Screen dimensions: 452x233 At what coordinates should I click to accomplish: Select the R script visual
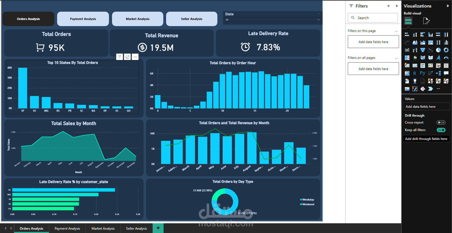(415, 73)
